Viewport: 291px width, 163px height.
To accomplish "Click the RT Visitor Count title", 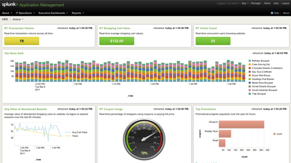I will coord(206,28).
